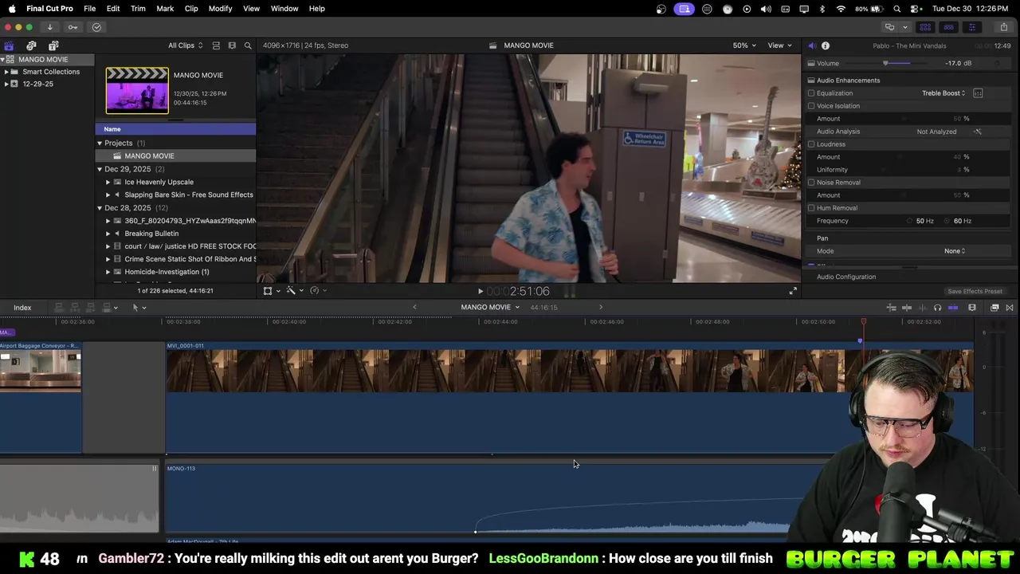This screenshot has width=1020, height=574.
Task: Open the Trim menu
Action: [138, 9]
